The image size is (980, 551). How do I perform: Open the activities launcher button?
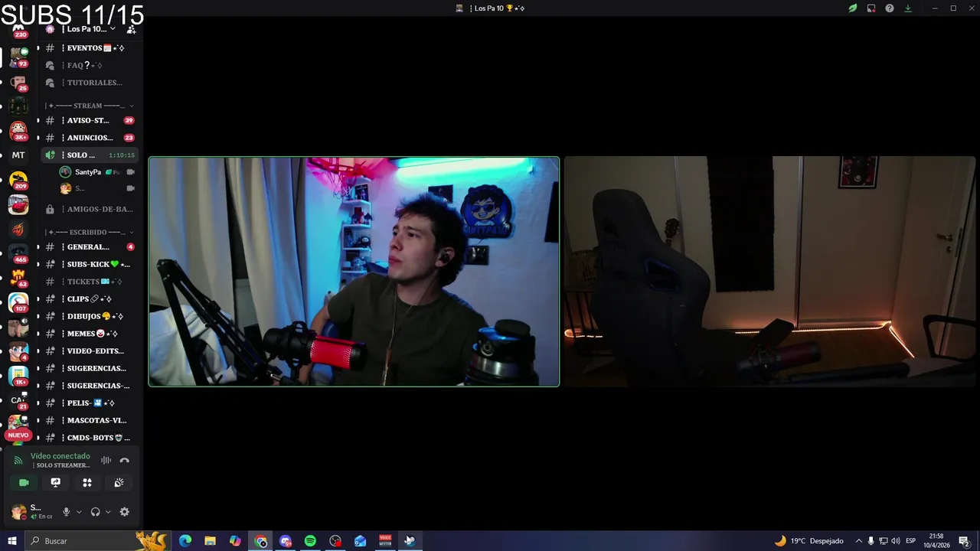pos(87,482)
